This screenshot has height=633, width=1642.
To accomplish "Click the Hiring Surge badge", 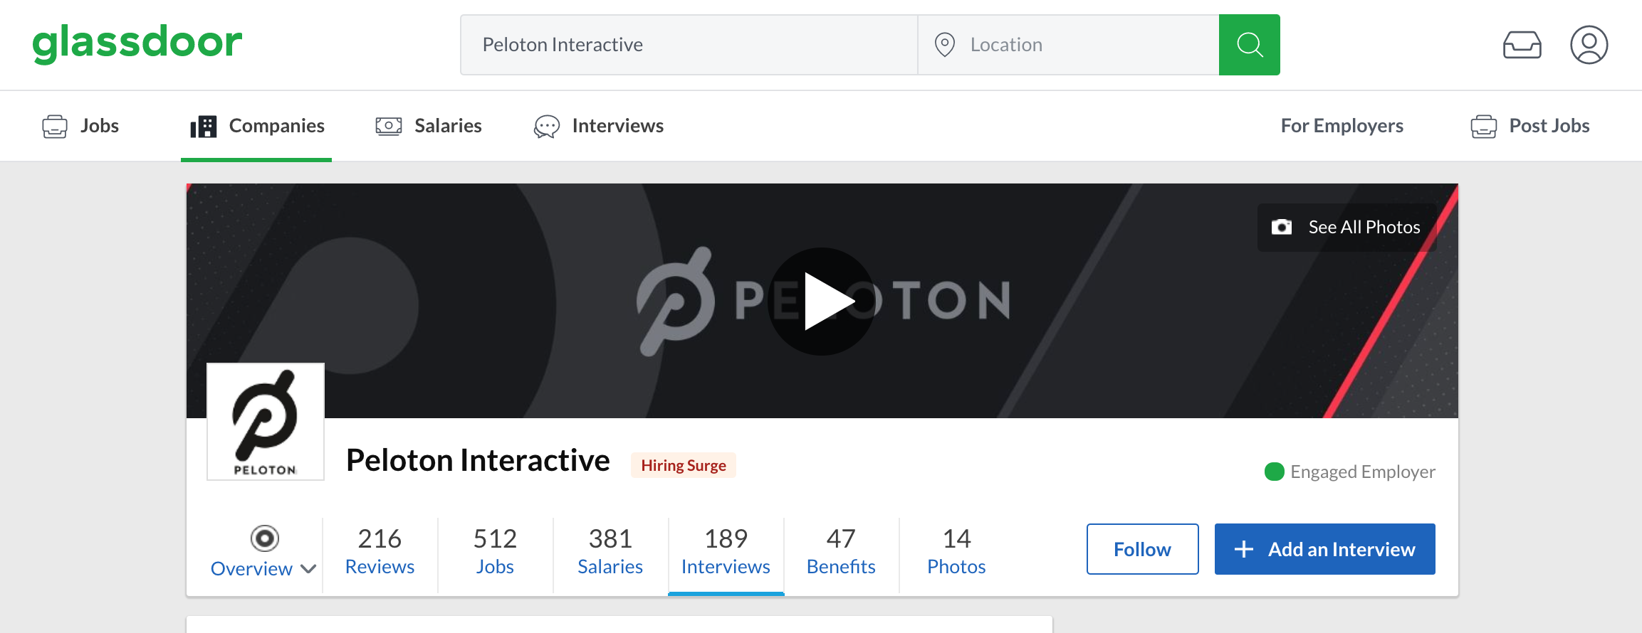I will 683,465.
